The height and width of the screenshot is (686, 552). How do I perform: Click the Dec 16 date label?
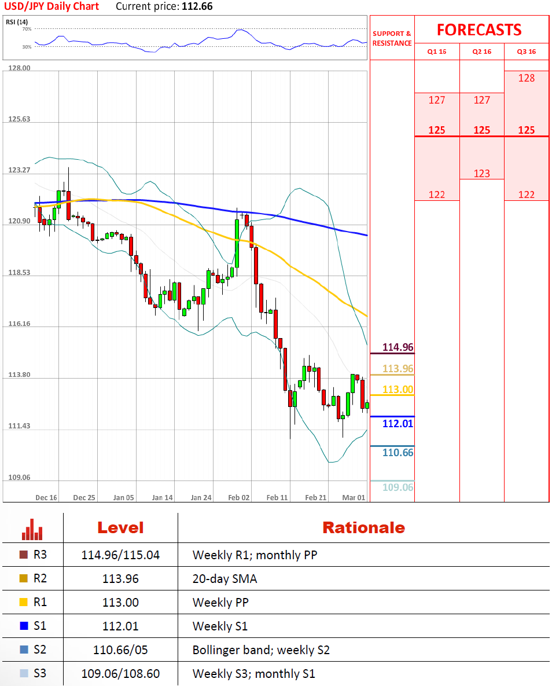pyautogui.click(x=46, y=497)
